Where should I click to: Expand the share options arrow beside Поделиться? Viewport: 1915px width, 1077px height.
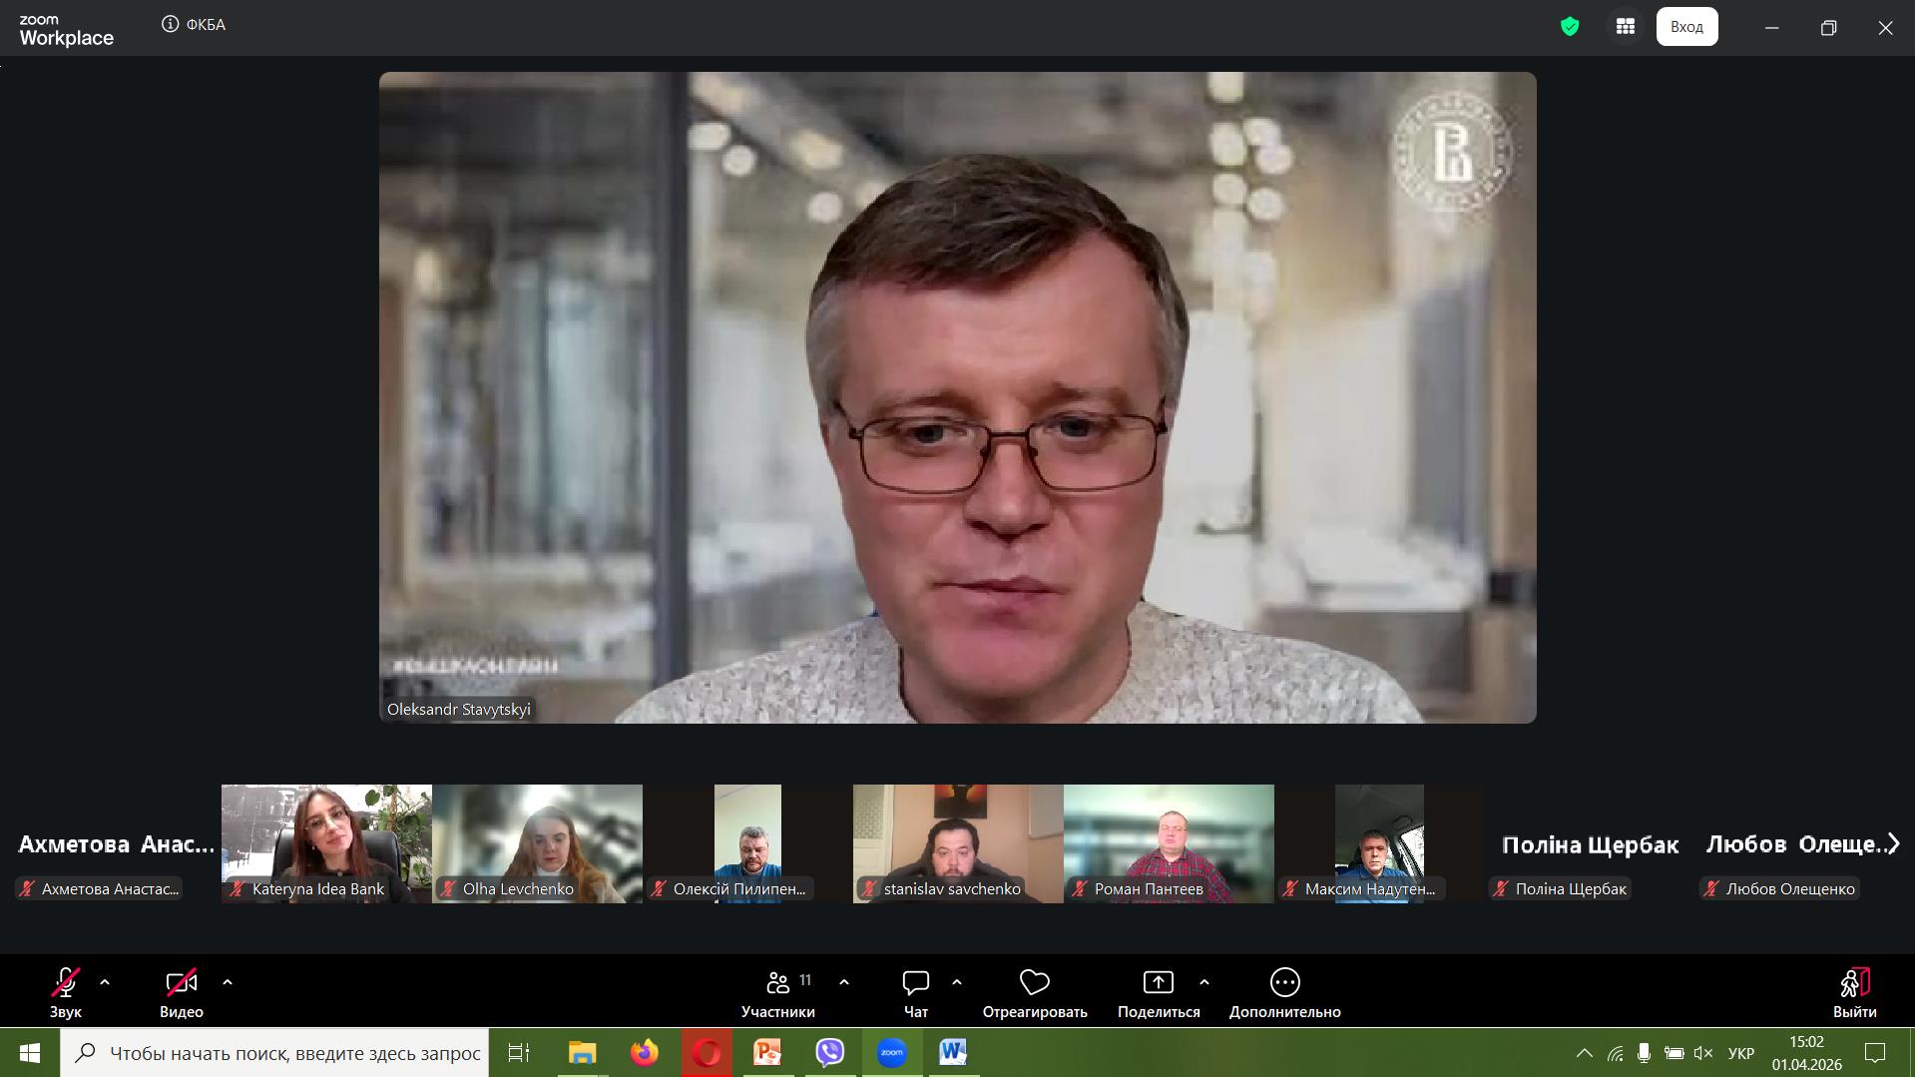pos(1204,982)
